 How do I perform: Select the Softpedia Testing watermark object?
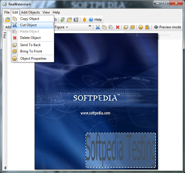[x=120, y=150]
